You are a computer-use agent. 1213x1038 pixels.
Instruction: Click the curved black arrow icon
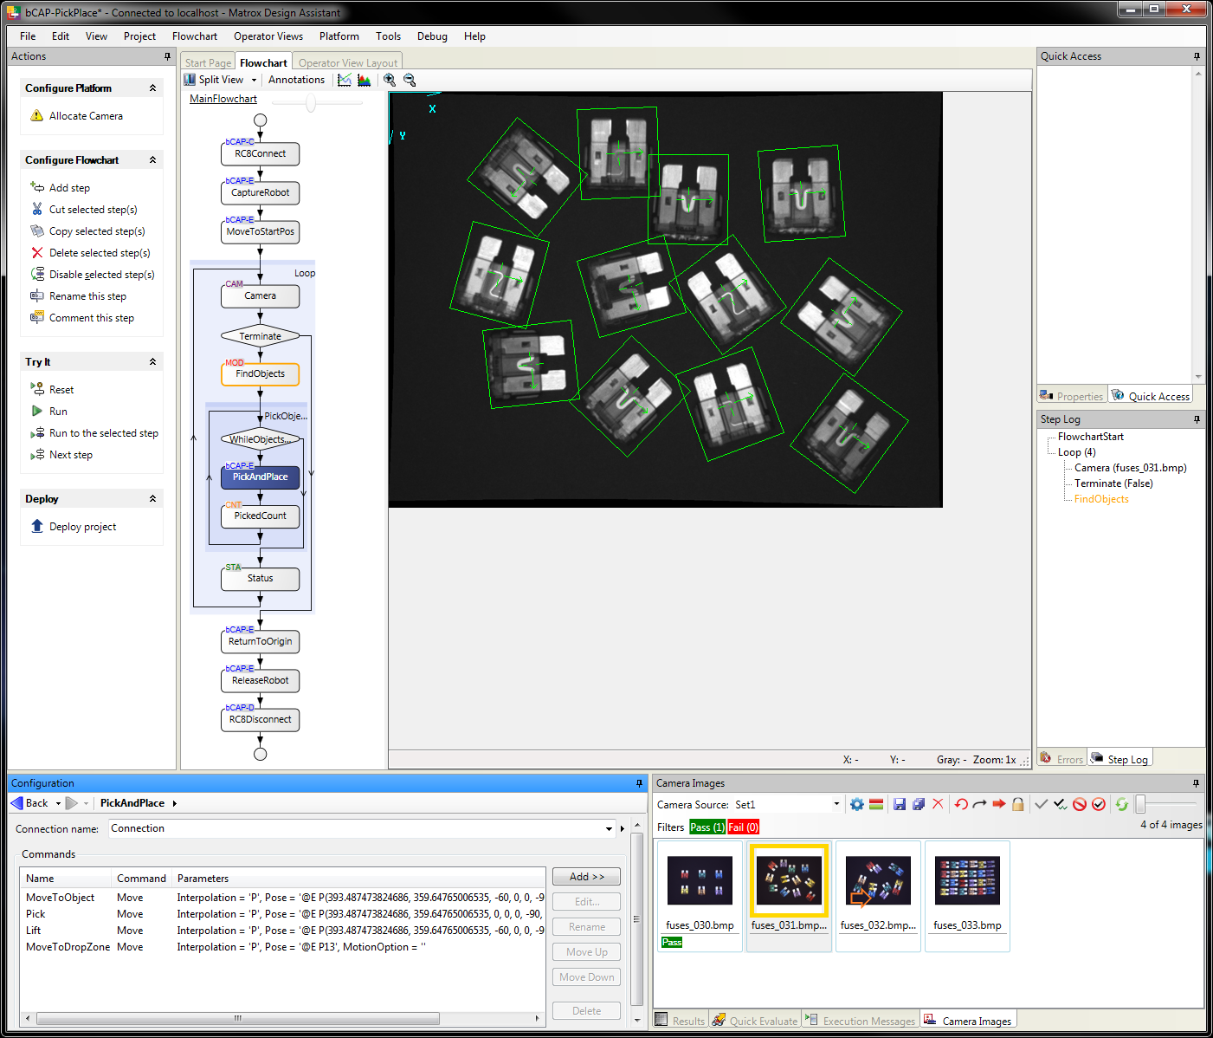pos(980,804)
